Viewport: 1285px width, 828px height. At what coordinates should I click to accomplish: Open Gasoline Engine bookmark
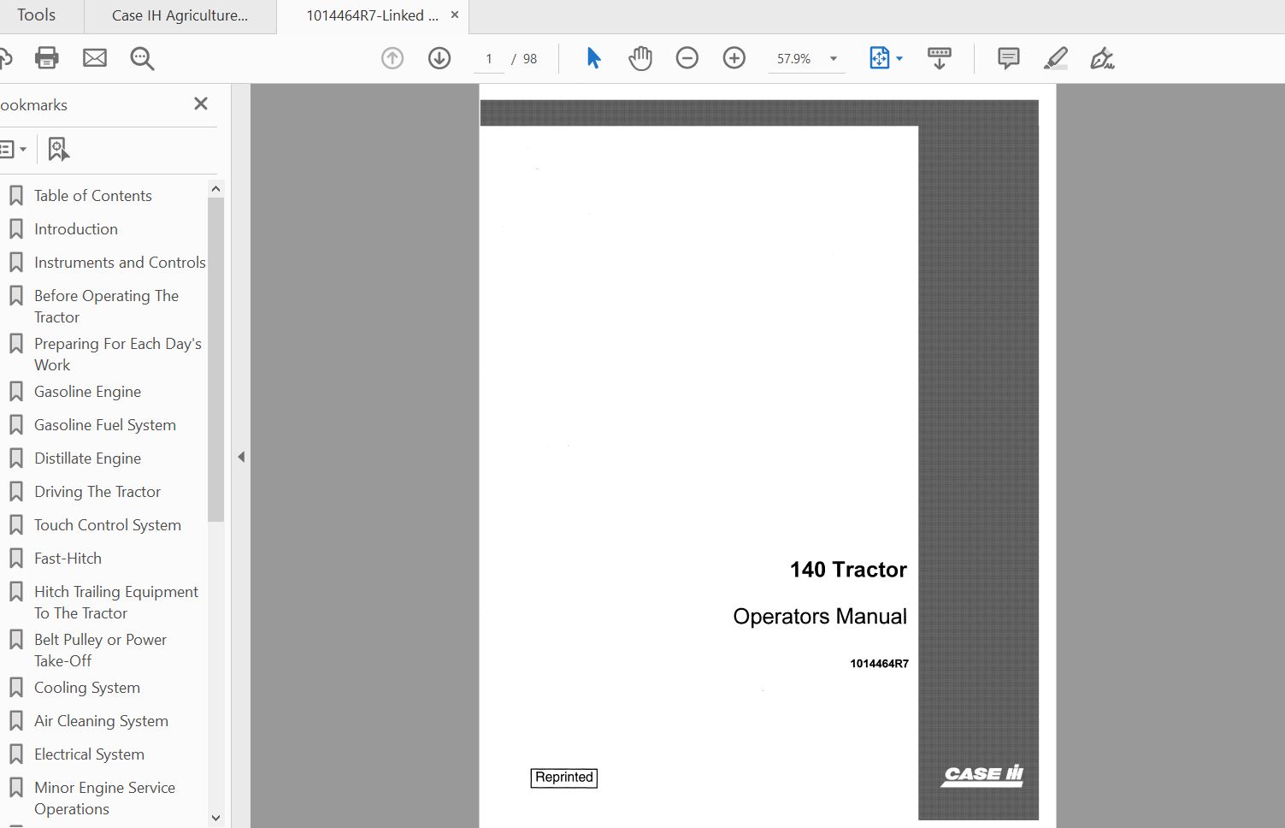click(x=87, y=392)
